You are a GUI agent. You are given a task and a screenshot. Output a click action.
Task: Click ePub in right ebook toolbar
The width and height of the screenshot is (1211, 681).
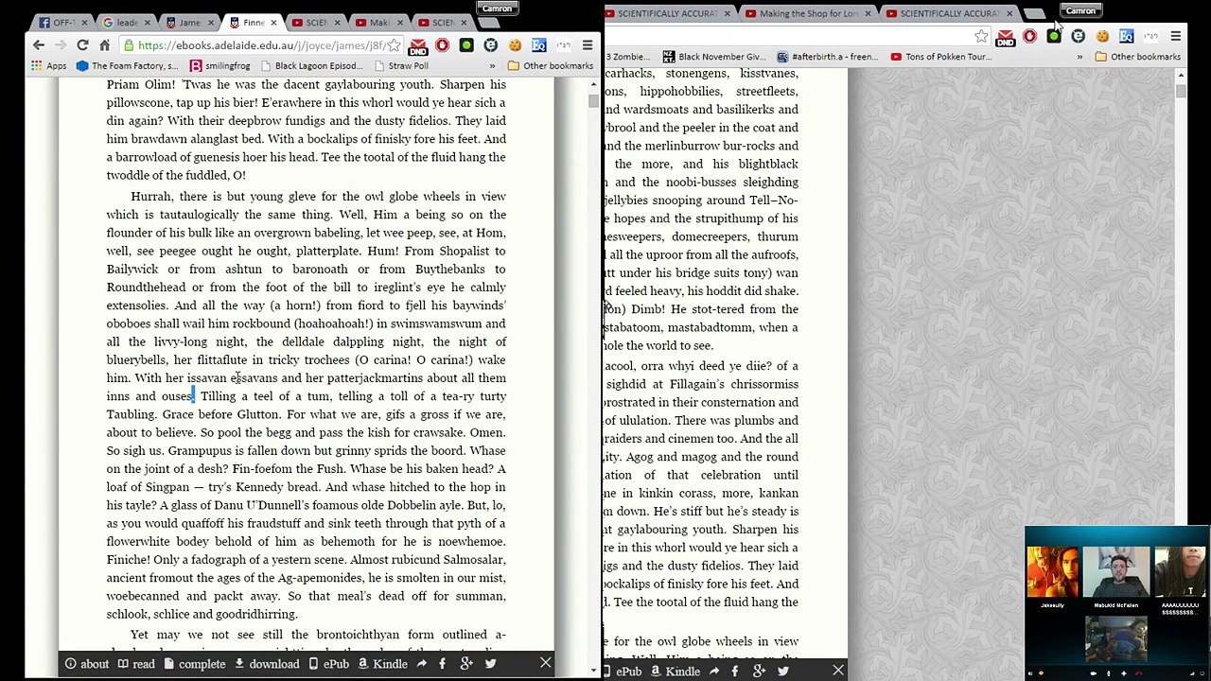click(x=622, y=672)
